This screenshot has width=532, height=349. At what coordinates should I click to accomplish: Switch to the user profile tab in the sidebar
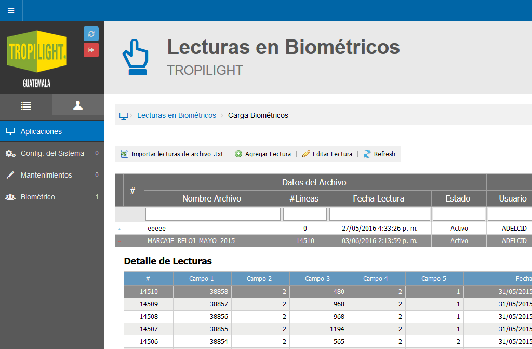(78, 105)
